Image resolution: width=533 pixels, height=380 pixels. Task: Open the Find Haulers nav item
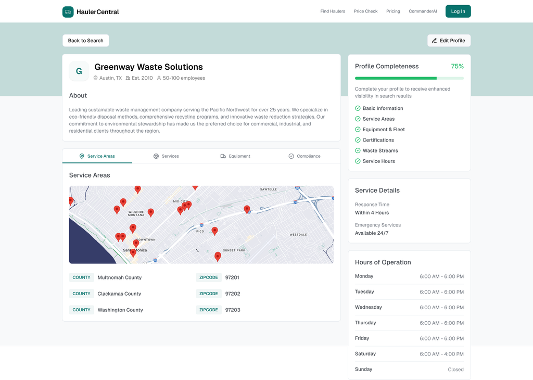tap(333, 11)
